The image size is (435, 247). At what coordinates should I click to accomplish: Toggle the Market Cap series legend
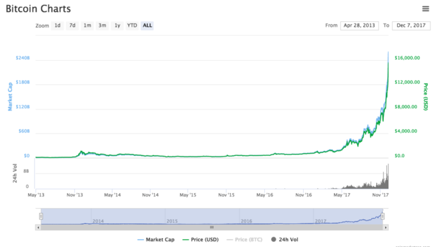click(156, 239)
